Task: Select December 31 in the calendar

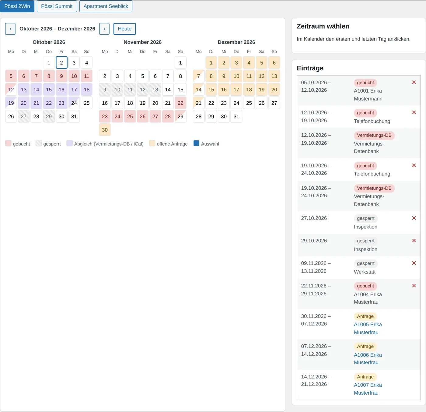Action: click(x=236, y=116)
